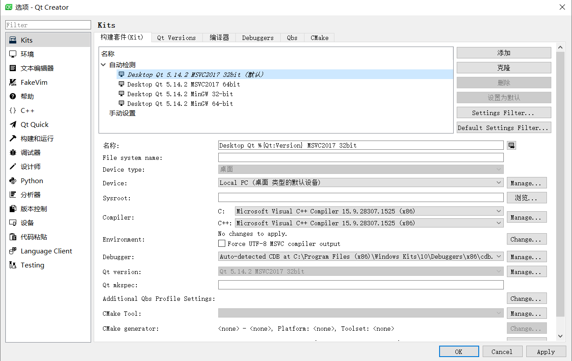572x361 pixels.
Task: Select the Kits sidebar icon
Action: tap(15, 40)
